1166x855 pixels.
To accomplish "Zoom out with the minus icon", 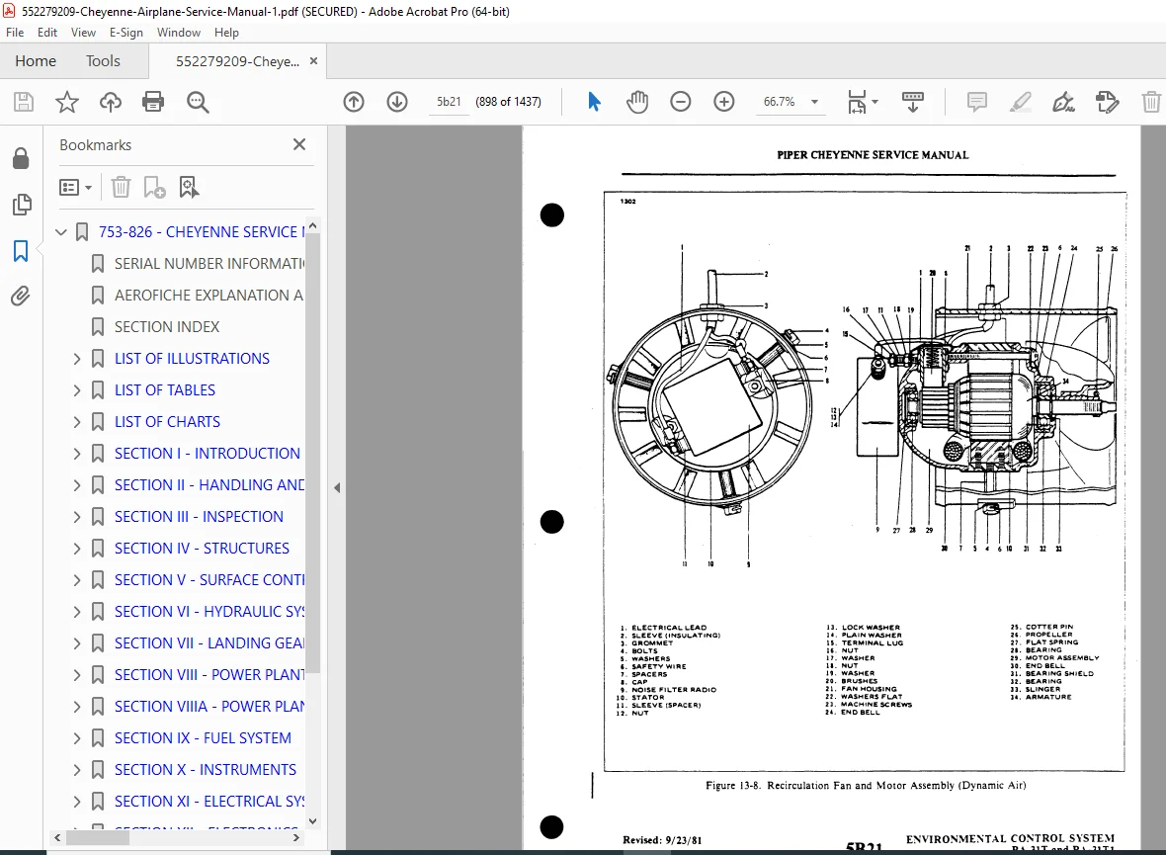I will 681,102.
